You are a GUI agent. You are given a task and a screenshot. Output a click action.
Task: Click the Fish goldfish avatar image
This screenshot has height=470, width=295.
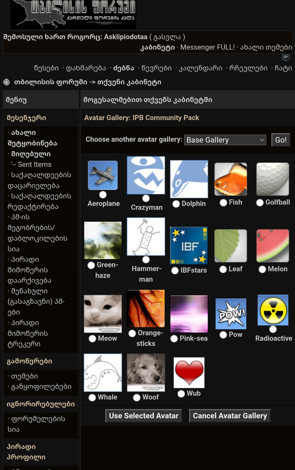pyautogui.click(x=231, y=179)
